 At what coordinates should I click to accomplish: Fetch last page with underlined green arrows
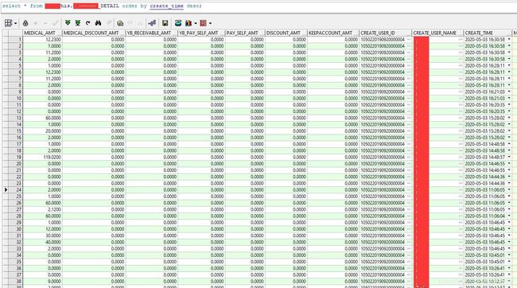coord(78,23)
